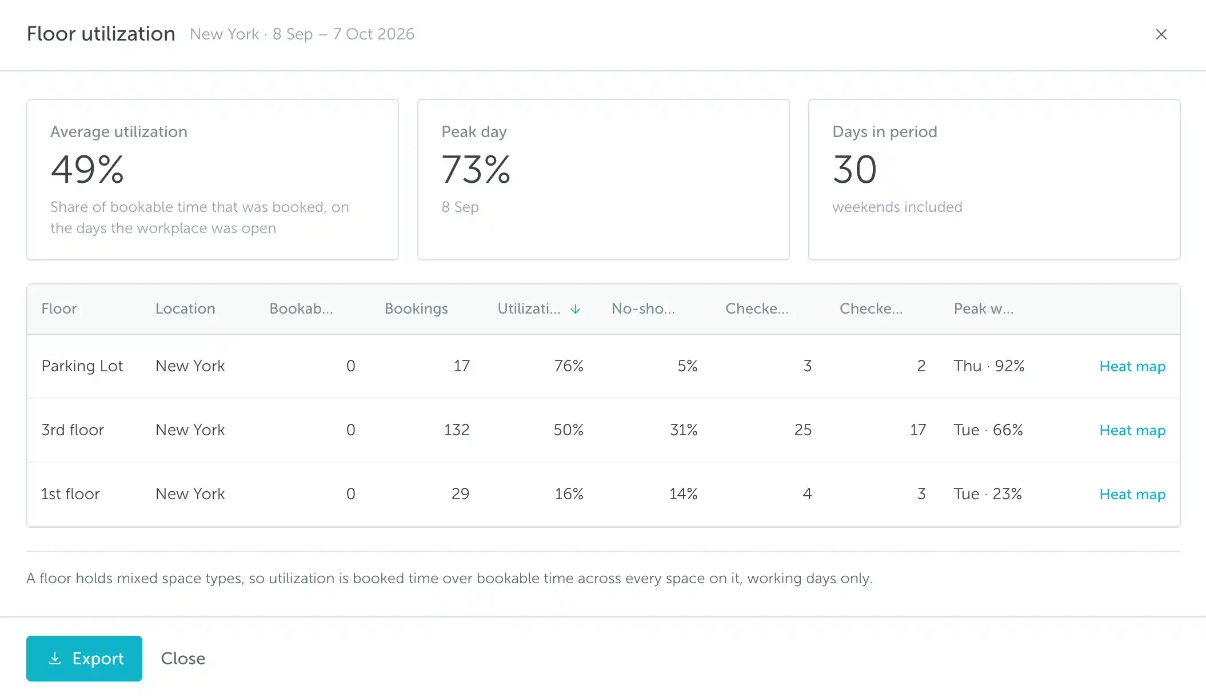
Task: Click the truncated Bookab... column header
Action: [301, 308]
